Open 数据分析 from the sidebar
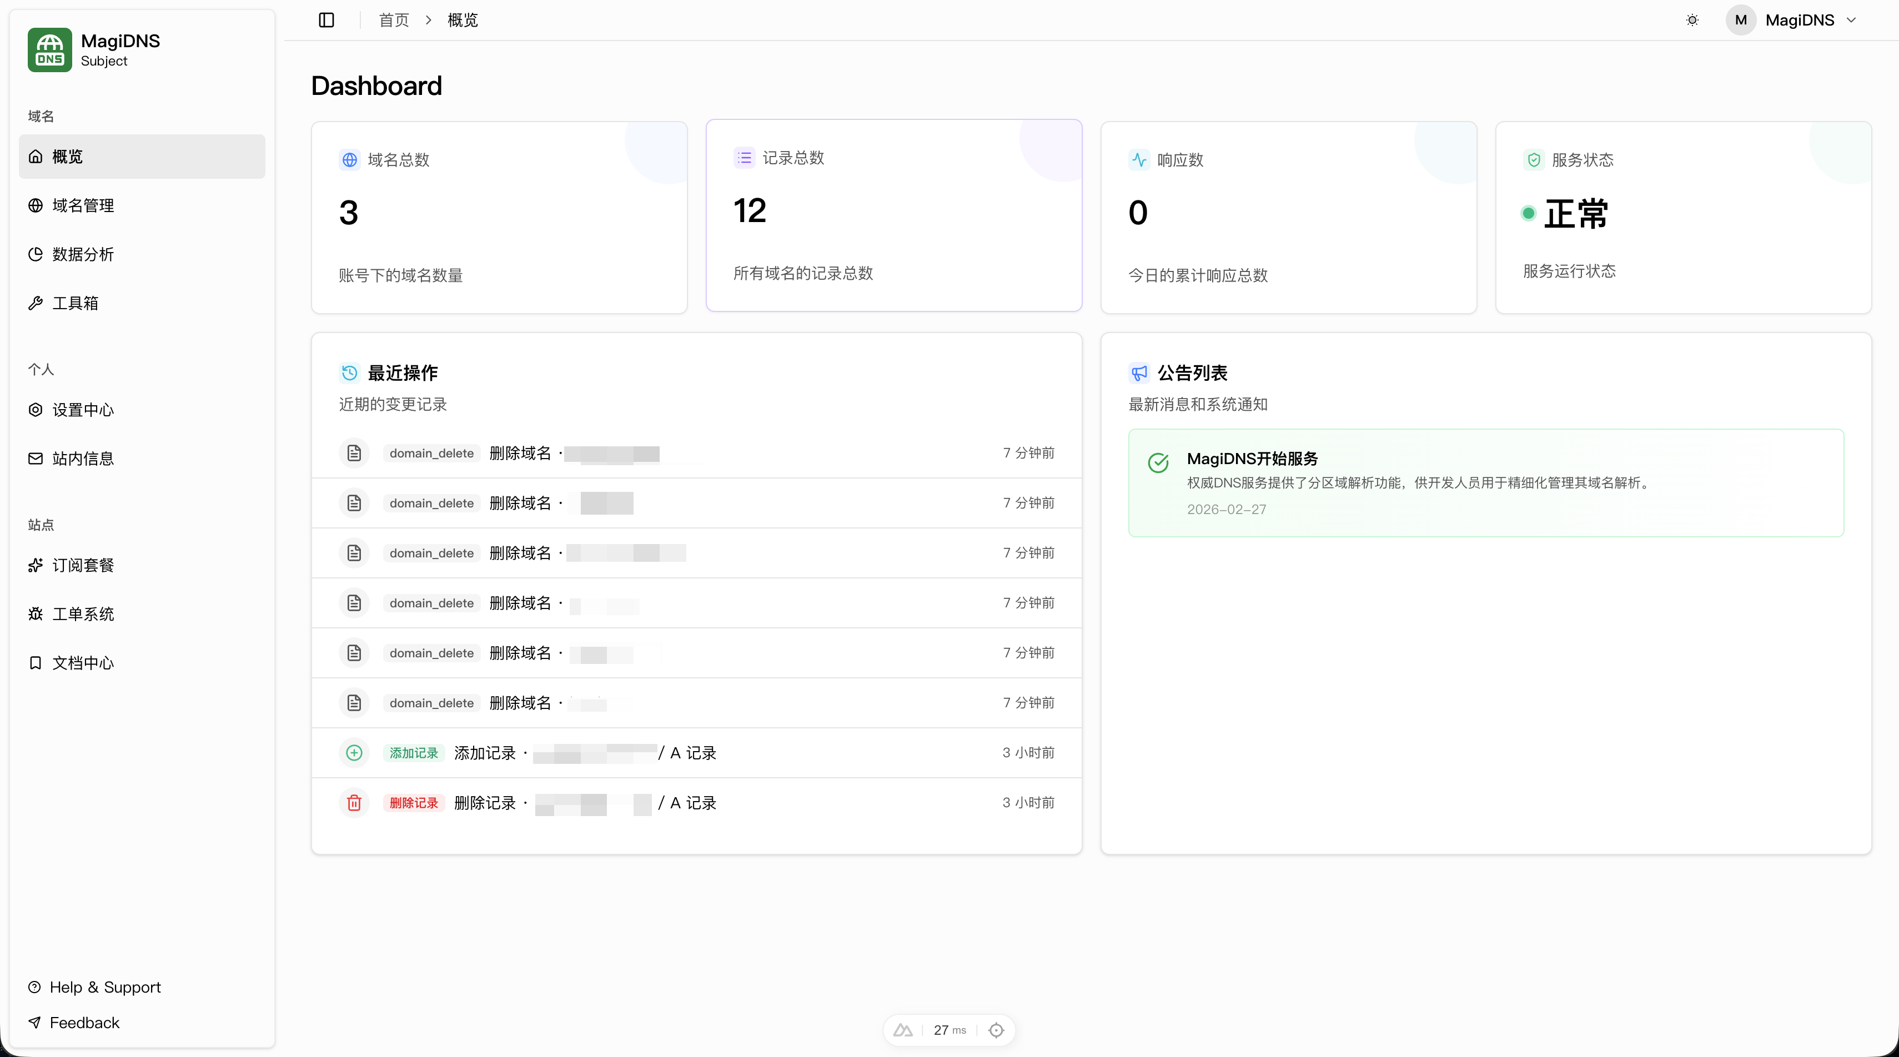 click(x=83, y=254)
